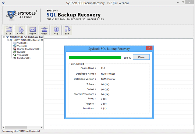Click the Rules(0) tree icon
The width and height of the screenshot is (195, 134).
[15, 52]
